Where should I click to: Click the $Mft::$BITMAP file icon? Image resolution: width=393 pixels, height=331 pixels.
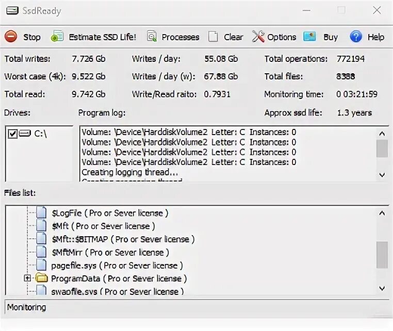[41, 238]
